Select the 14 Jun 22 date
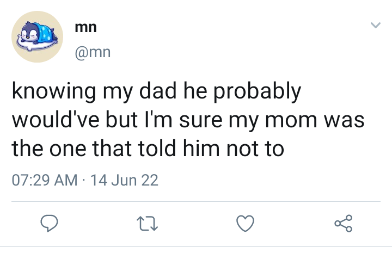 [124, 180]
